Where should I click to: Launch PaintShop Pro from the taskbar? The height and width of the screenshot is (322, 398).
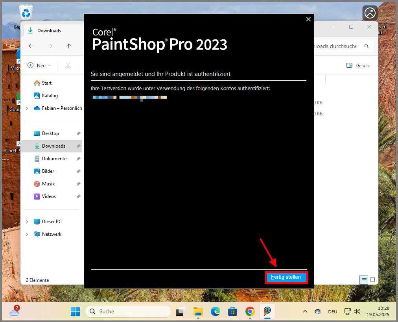(x=267, y=311)
